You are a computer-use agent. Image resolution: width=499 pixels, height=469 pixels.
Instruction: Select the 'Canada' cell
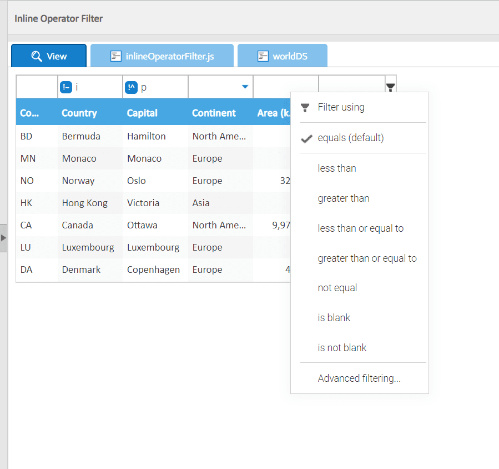90,225
